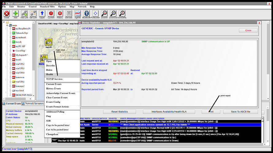The width and height of the screenshot is (273, 153).
Task: Click the Add Link toolbar icon
Action: point(24,13)
